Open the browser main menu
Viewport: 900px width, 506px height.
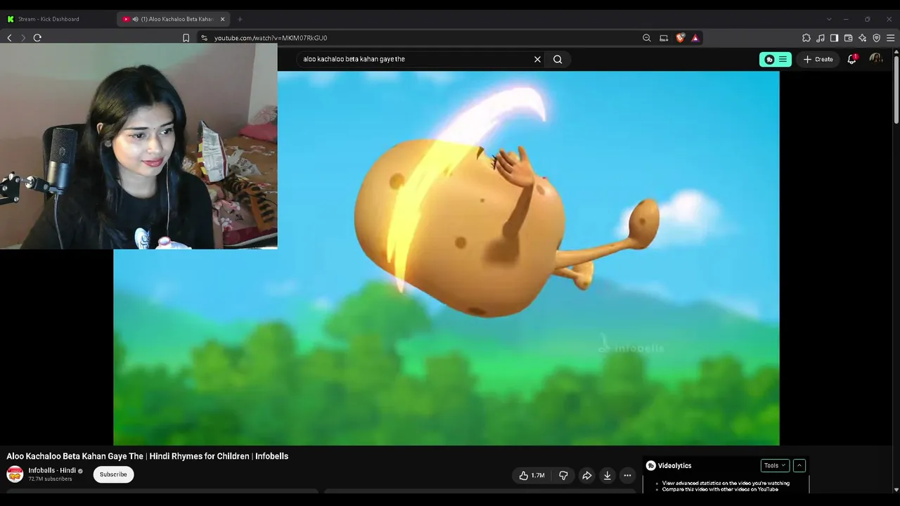890,38
